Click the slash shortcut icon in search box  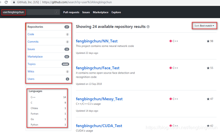point(56,12)
